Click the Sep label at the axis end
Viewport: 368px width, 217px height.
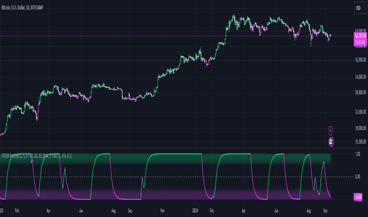(325, 211)
